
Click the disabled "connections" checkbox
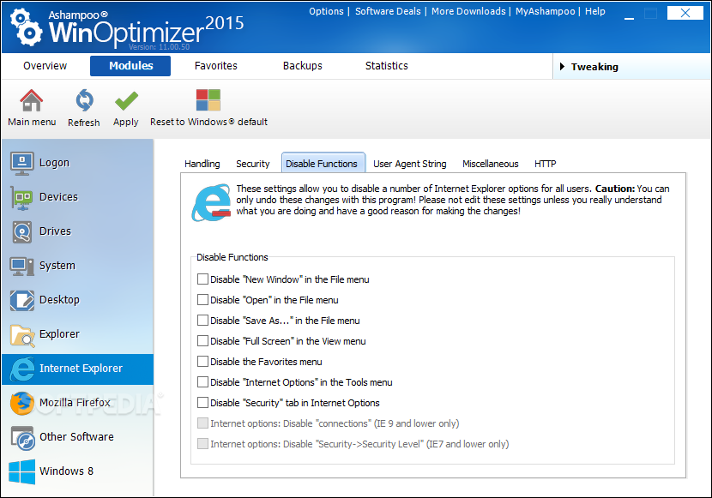point(203,423)
